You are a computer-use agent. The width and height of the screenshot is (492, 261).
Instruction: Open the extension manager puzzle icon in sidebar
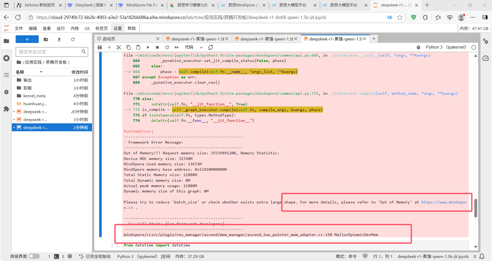click(6, 109)
